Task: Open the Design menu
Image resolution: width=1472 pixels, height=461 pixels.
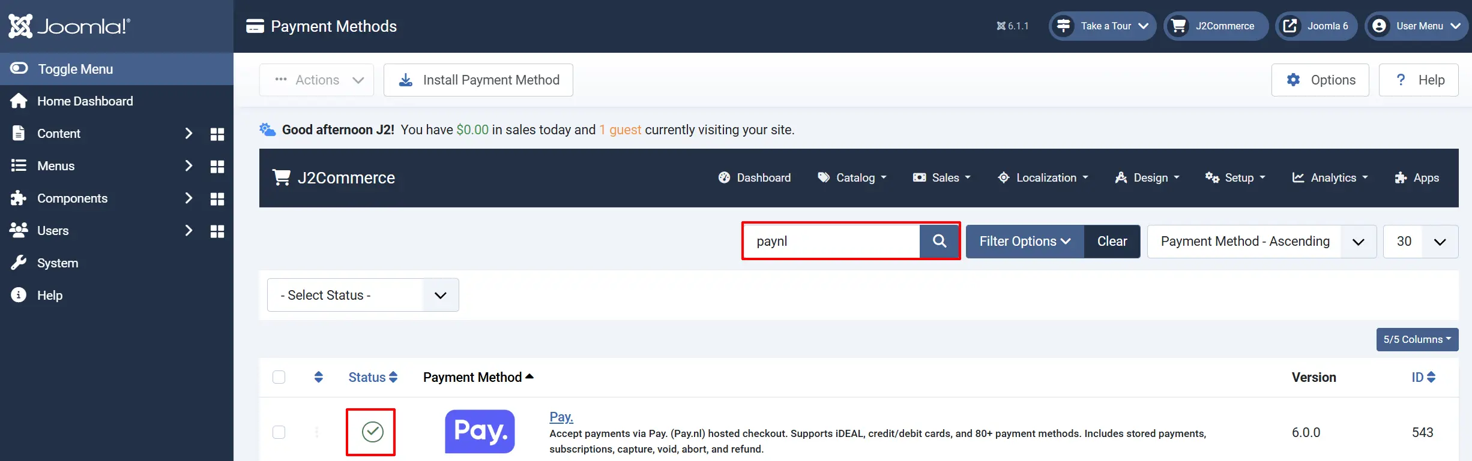Action: coord(1147,177)
